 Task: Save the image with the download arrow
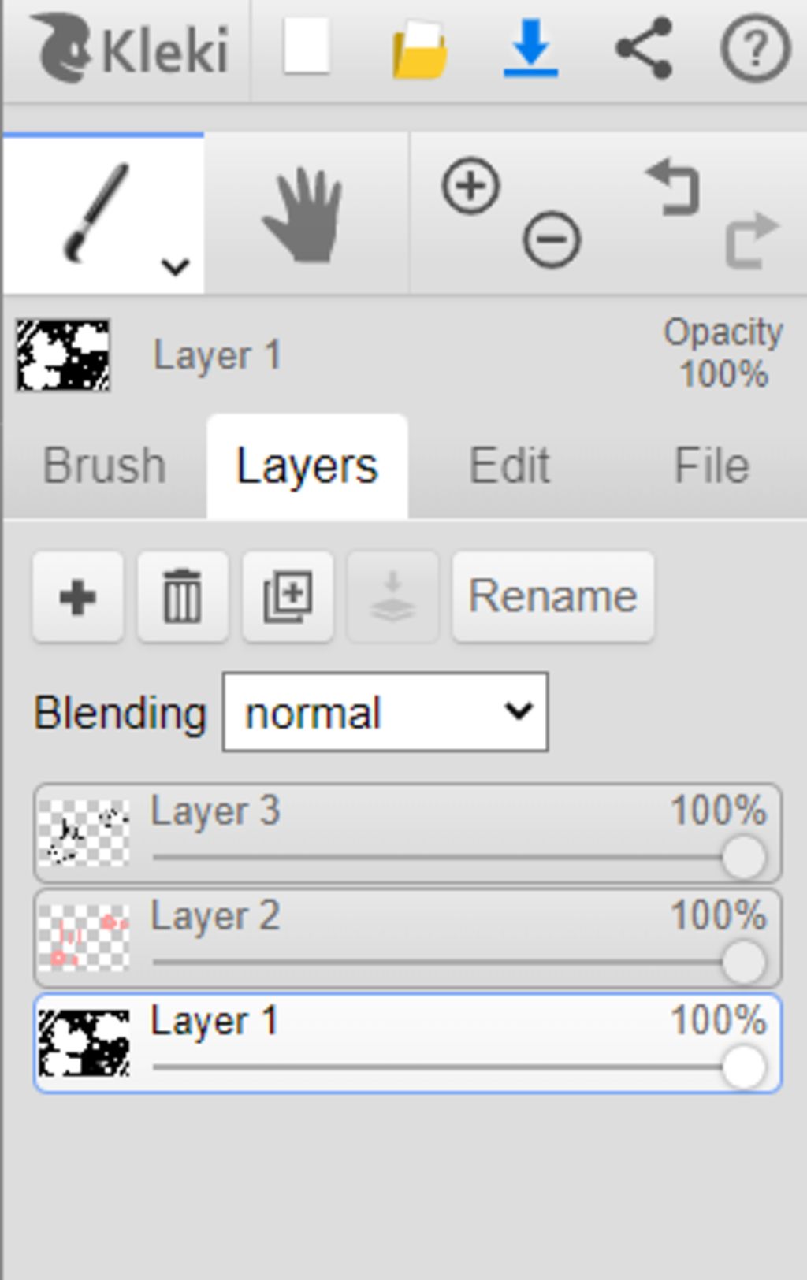(531, 48)
